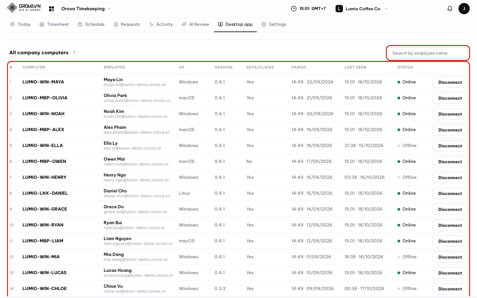Screen dimensions: 477x298
Task: Switch to the Schedule tab
Action: 91,25
